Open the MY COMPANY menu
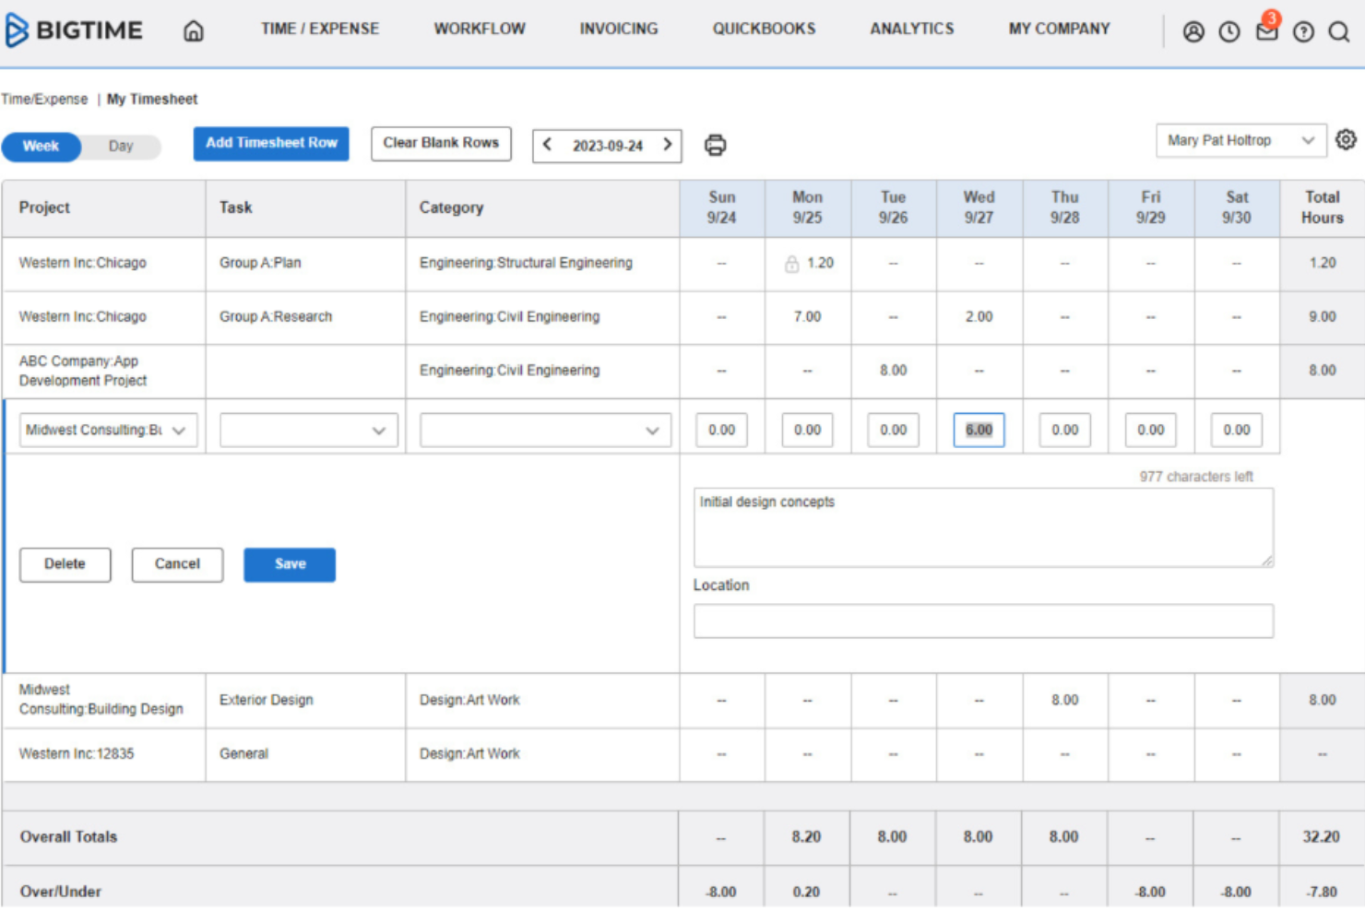 coord(1059,30)
